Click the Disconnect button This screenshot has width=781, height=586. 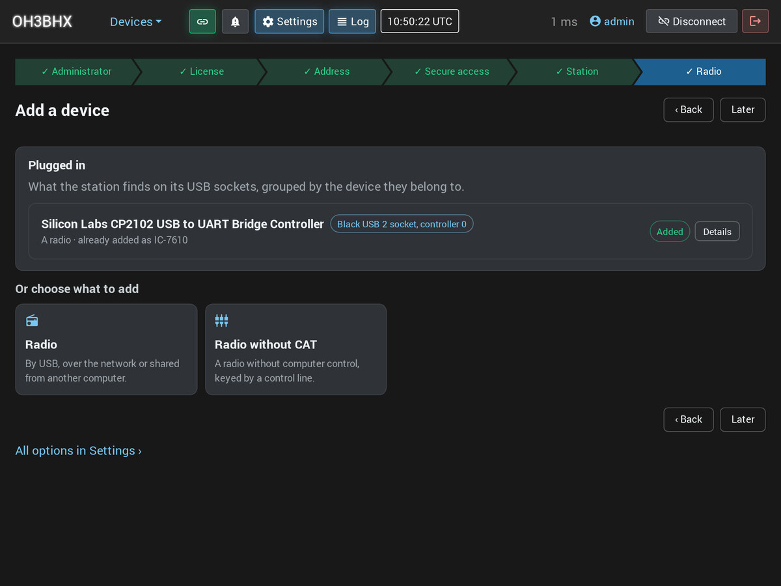(691, 21)
